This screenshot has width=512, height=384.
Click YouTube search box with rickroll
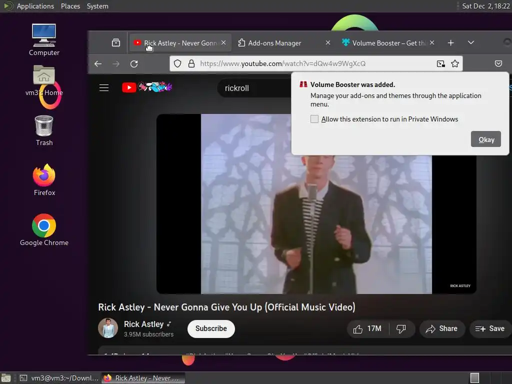coord(254,88)
